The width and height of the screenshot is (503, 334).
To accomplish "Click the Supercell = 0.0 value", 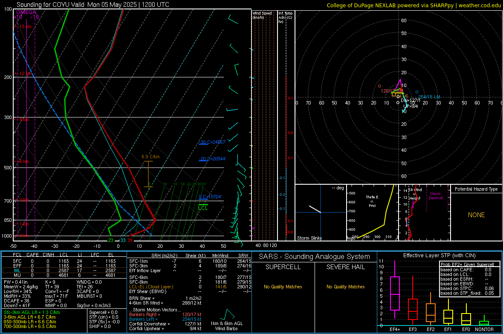I will 103,312.
